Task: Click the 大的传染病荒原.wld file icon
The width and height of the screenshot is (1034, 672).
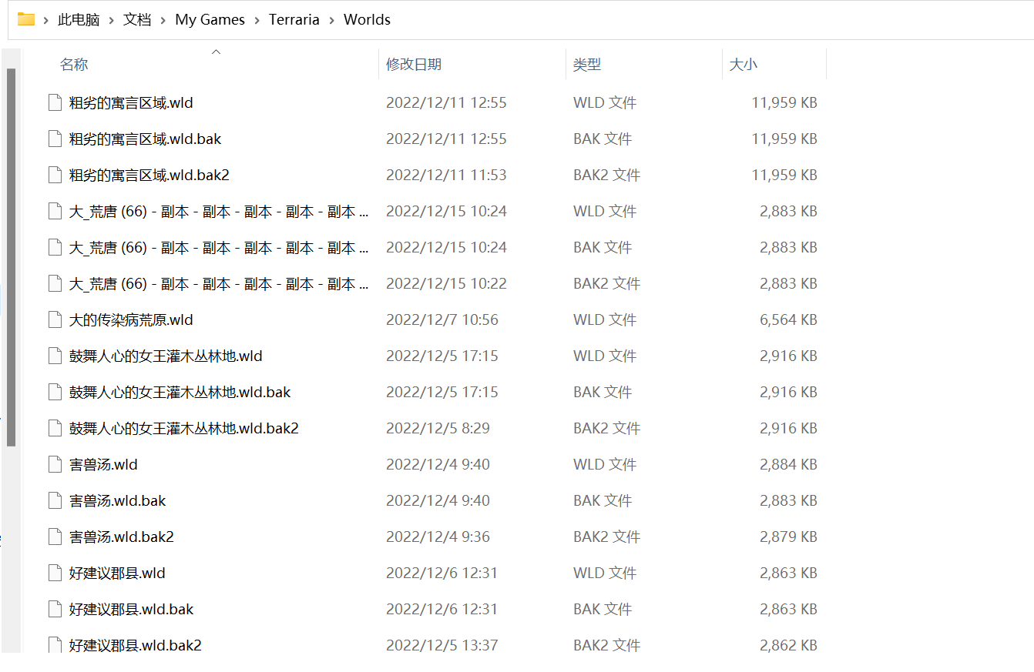Action: click(x=55, y=319)
